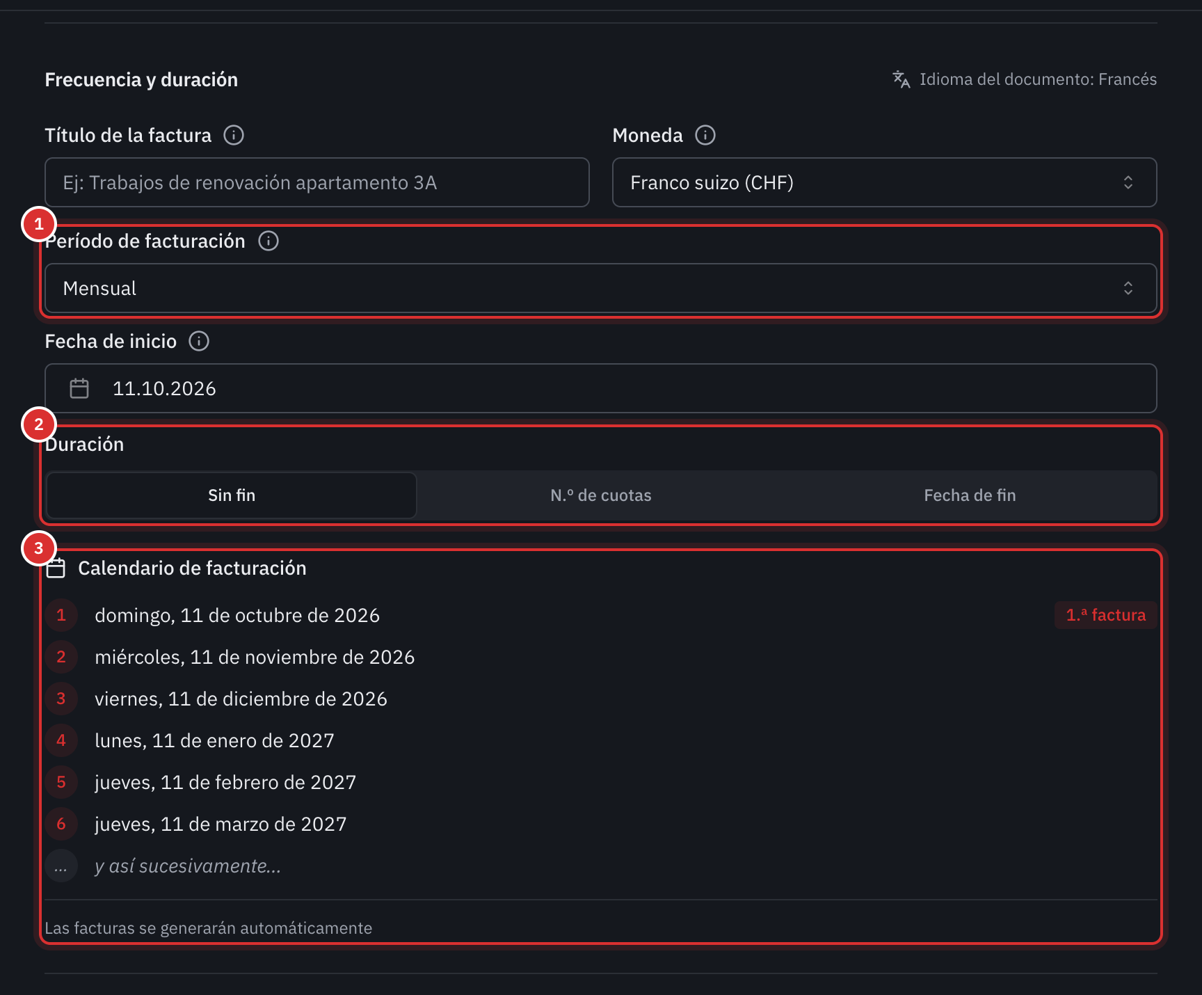Change document language Idioma del documento: Francés
Image resolution: width=1202 pixels, height=995 pixels.
pos(1025,79)
